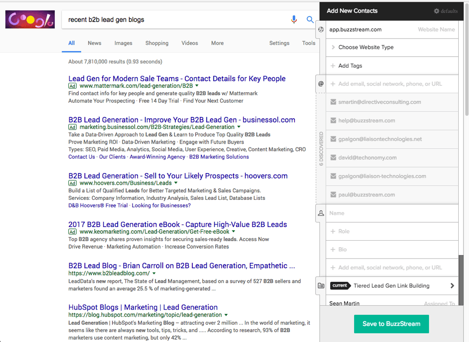Switch to the News tab
Image resolution: width=469 pixels, height=342 pixels.
click(x=95, y=43)
